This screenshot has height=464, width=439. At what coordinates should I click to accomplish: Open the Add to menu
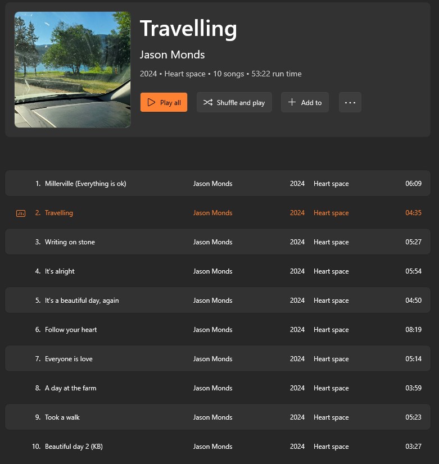pos(305,102)
